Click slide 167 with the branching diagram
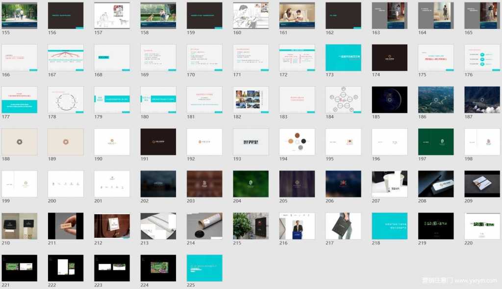Image resolution: width=502 pixels, height=289 pixels. (66, 58)
